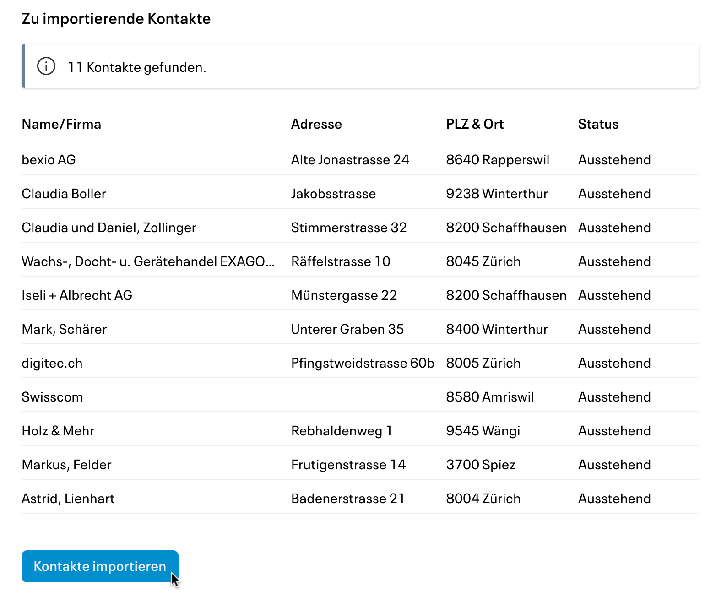This screenshot has width=716, height=597.
Task: Click the Ausstehend status of digitec.ch
Action: [614, 363]
